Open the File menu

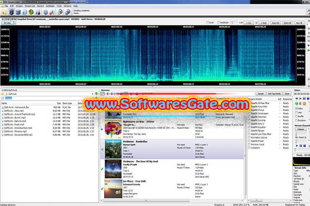coord(6,6)
